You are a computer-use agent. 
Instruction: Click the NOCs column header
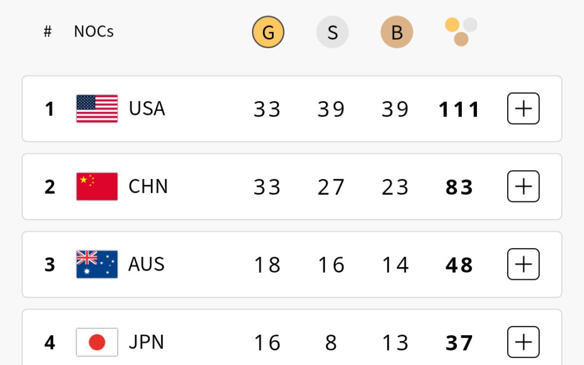click(x=94, y=32)
